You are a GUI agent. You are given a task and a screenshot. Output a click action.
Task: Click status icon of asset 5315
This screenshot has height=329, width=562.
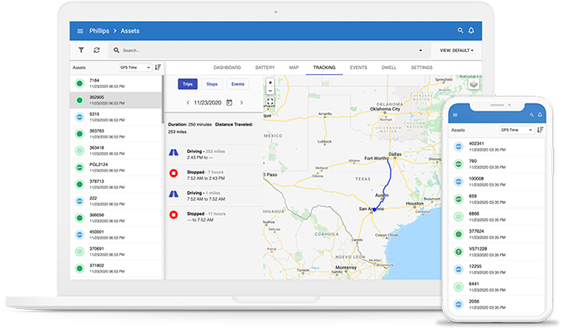[x=79, y=117]
